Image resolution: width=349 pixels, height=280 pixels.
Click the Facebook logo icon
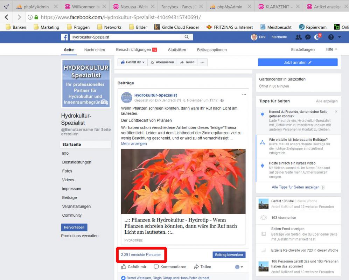pyautogui.click(x=64, y=37)
